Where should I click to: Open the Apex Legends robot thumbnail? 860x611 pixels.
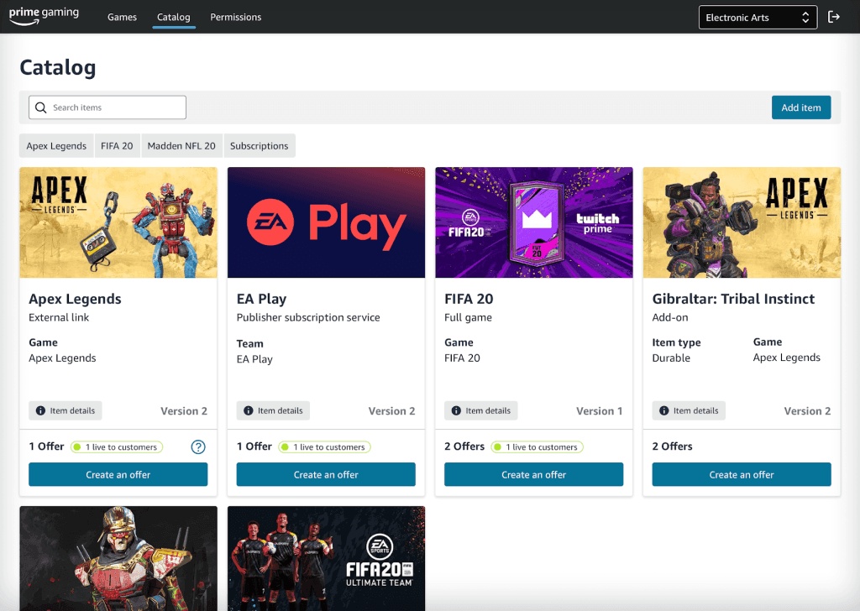point(118,222)
